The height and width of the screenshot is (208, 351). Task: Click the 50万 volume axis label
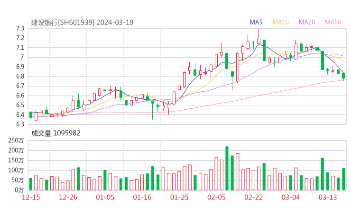click(x=18, y=180)
